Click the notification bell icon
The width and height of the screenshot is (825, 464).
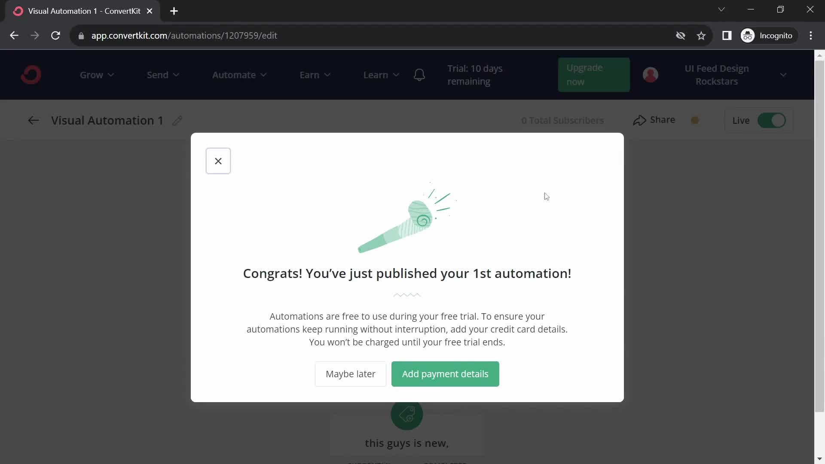(x=420, y=75)
